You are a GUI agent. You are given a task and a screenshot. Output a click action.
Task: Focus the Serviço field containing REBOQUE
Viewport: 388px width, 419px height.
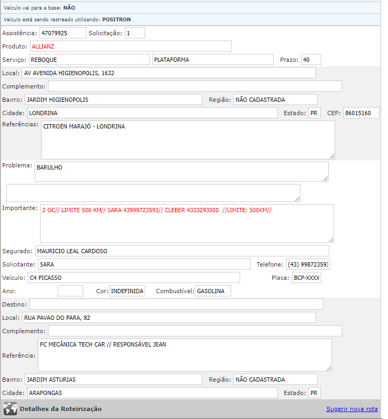(x=89, y=60)
